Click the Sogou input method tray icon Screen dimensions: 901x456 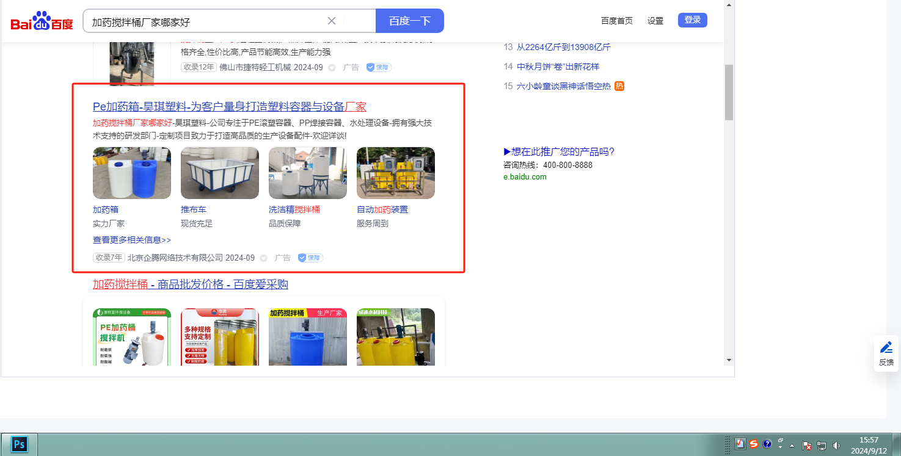[x=754, y=444]
